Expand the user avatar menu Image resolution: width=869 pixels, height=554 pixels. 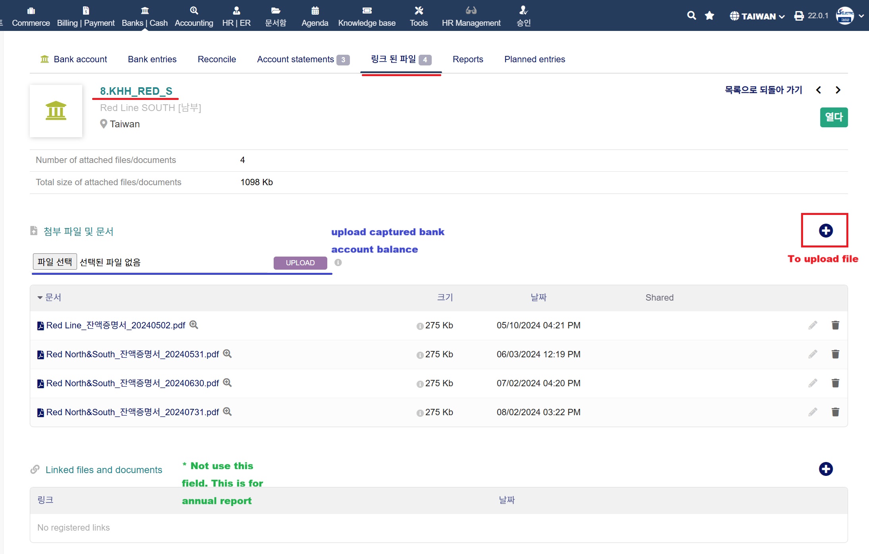coord(850,16)
